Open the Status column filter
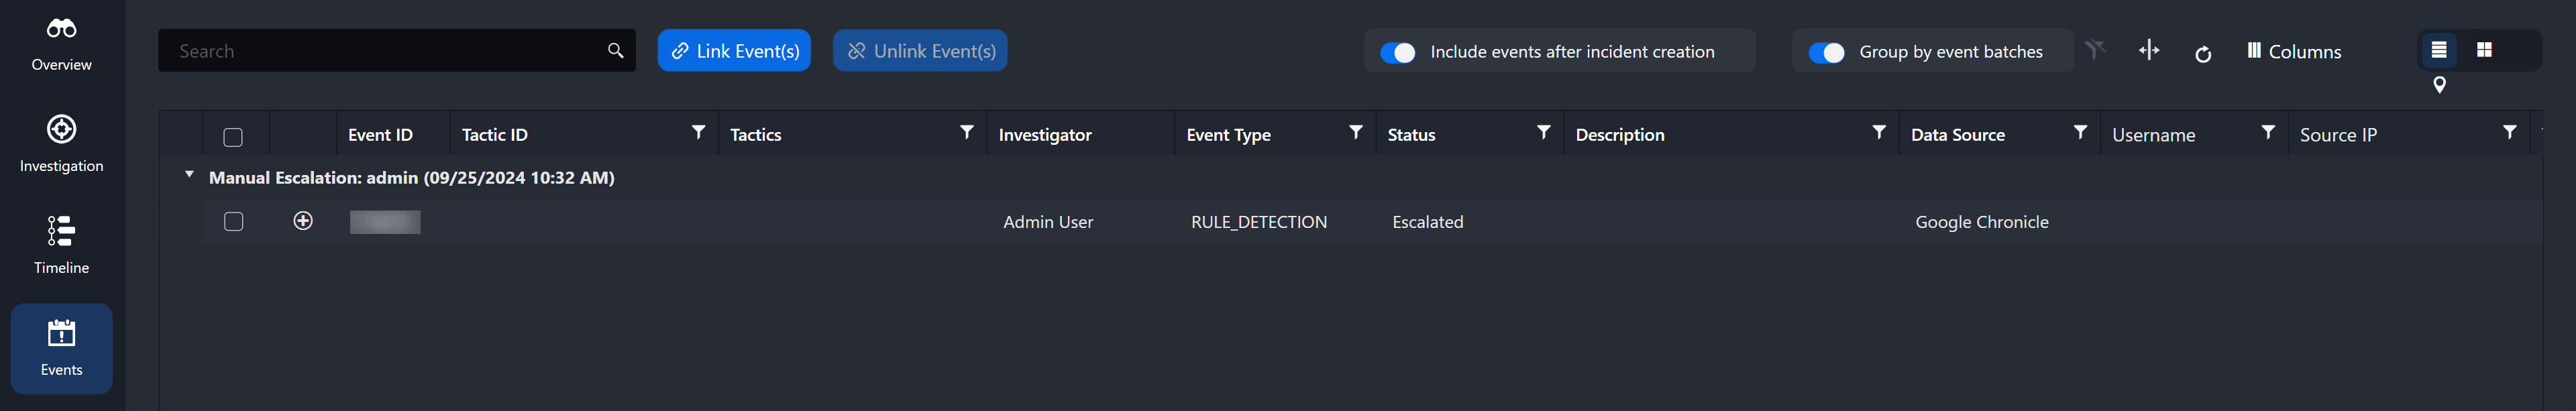The width and height of the screenshot is (2576, 411). [x=1543, y=133]
